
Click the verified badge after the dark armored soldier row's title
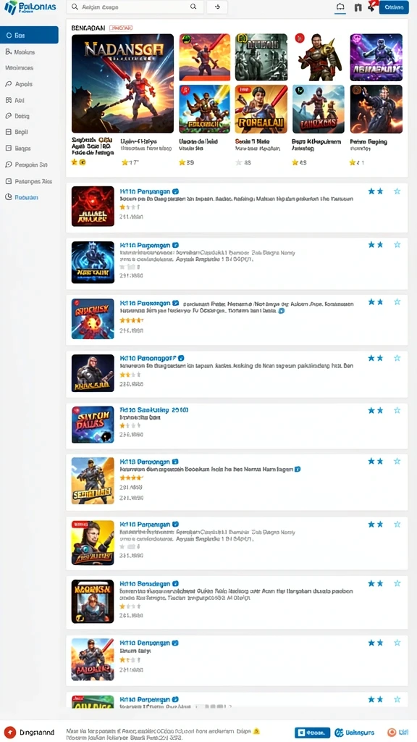[x=181, y=358]
